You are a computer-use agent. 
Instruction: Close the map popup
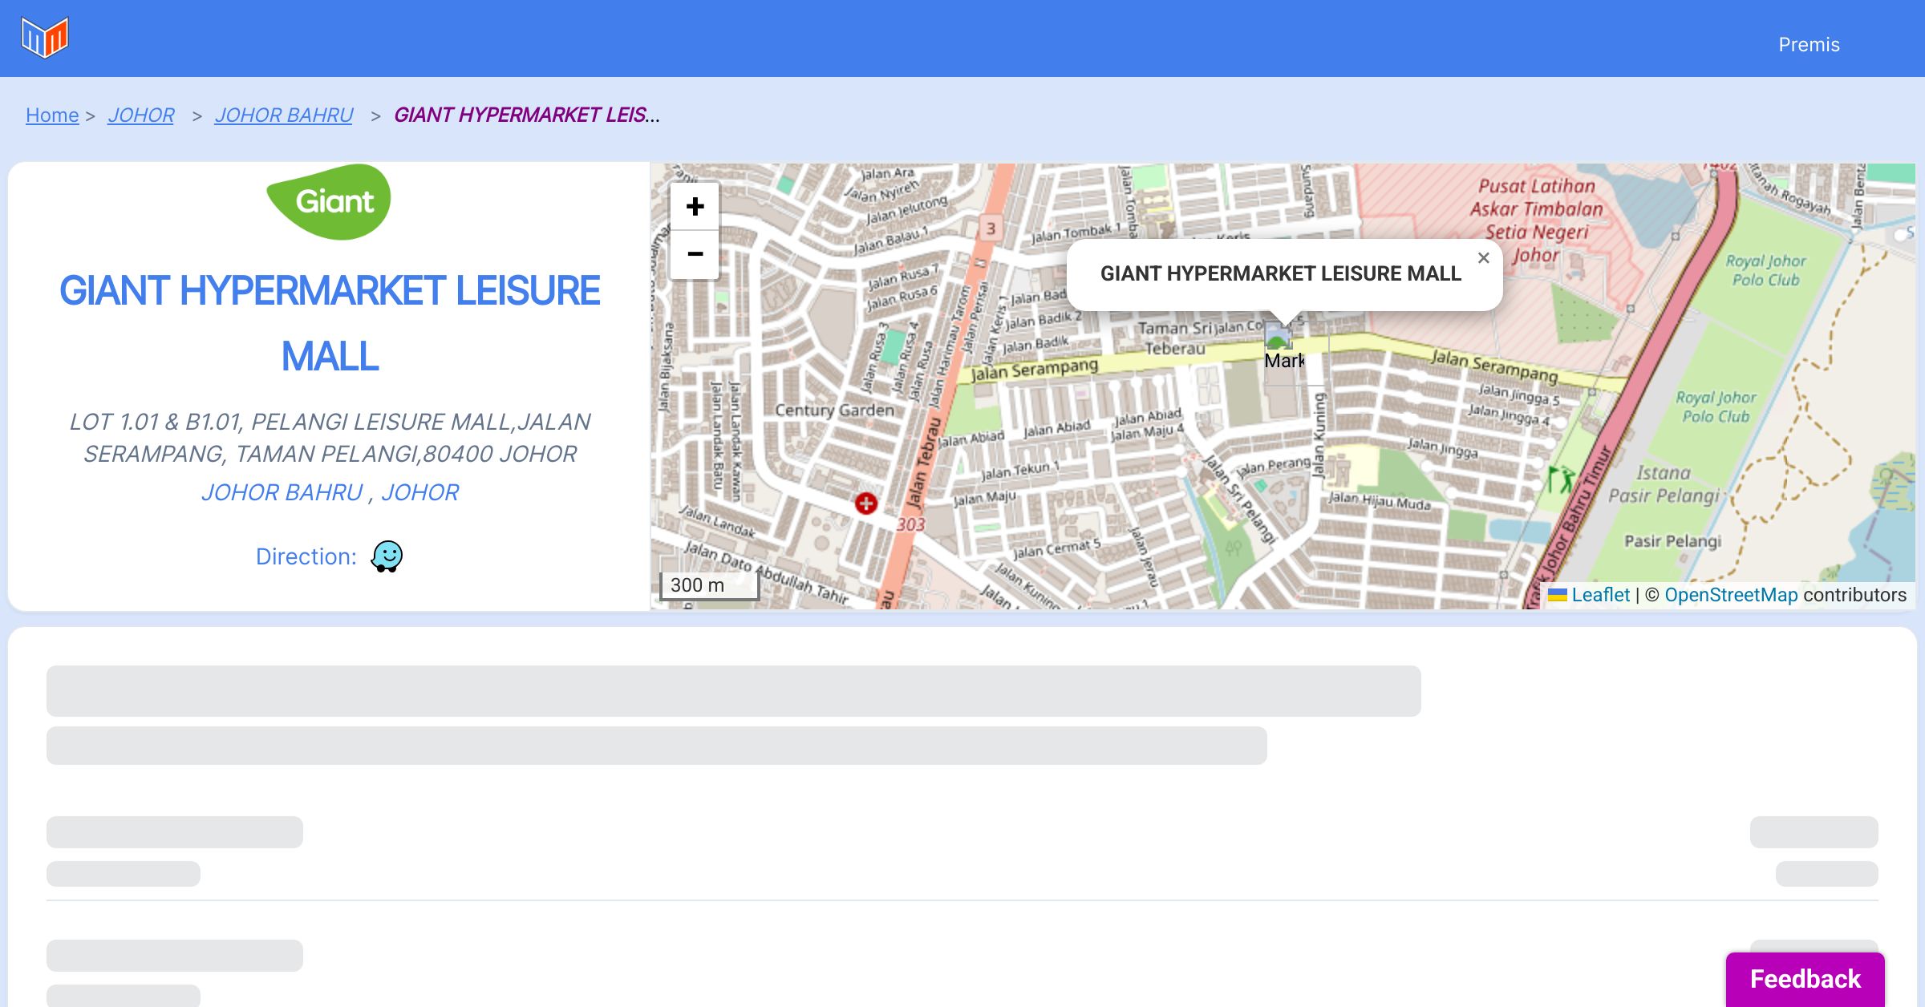coord(1483,258)
